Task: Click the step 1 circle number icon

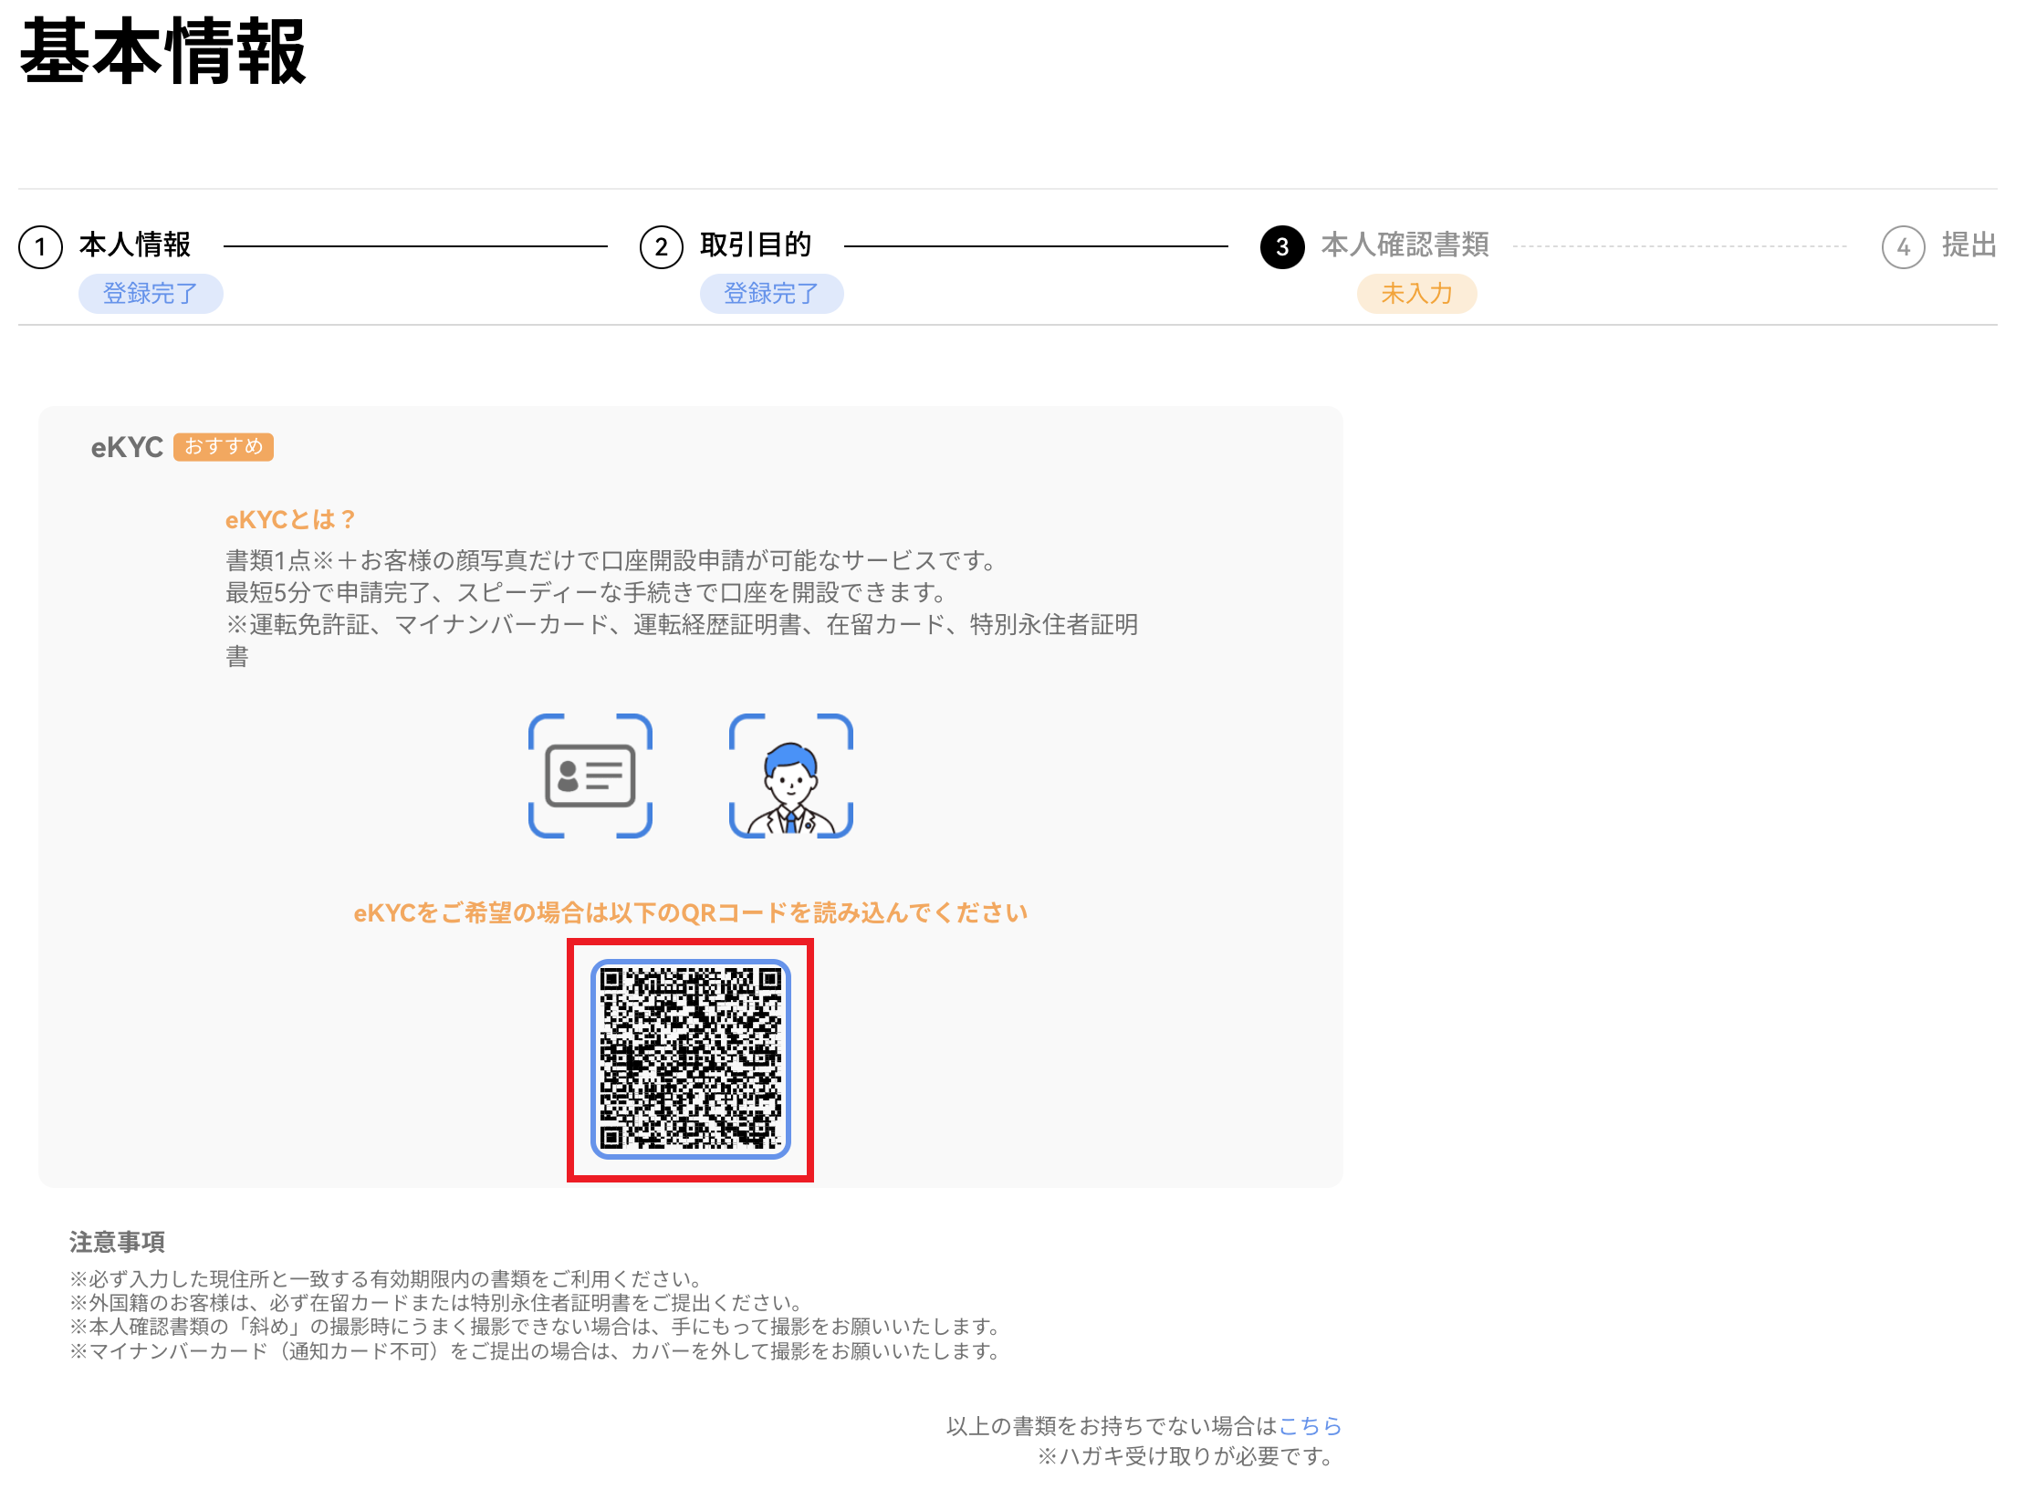Action: 41,247
